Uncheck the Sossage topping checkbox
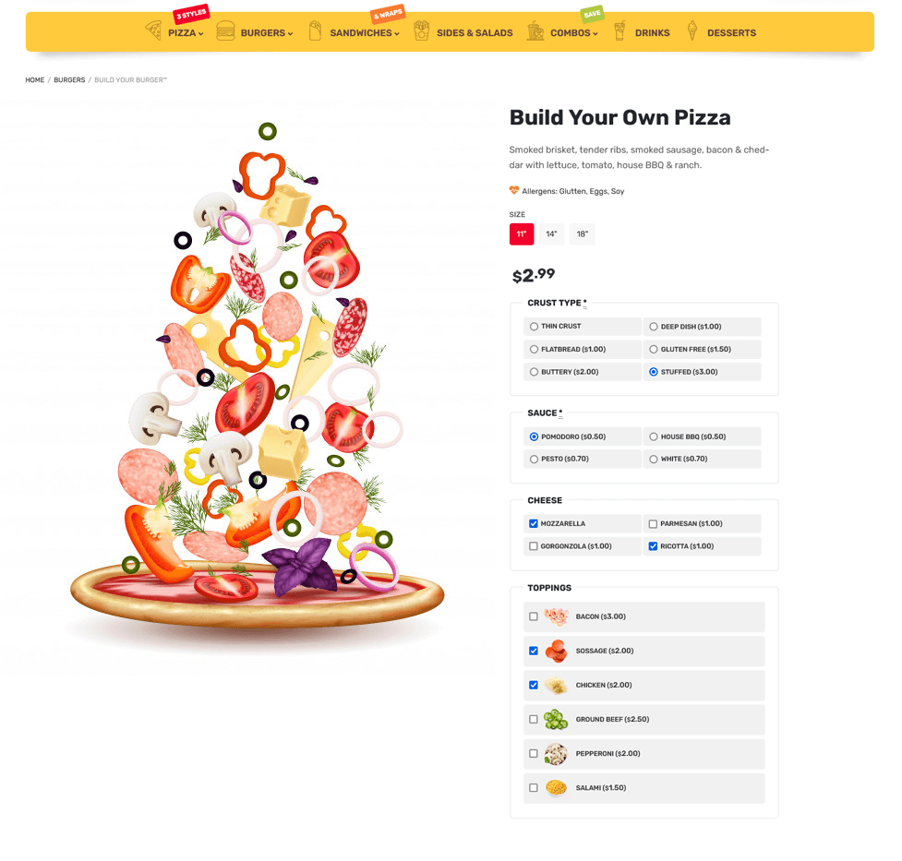The width and height of the screenshot is (902, 861). click(534, 652)
